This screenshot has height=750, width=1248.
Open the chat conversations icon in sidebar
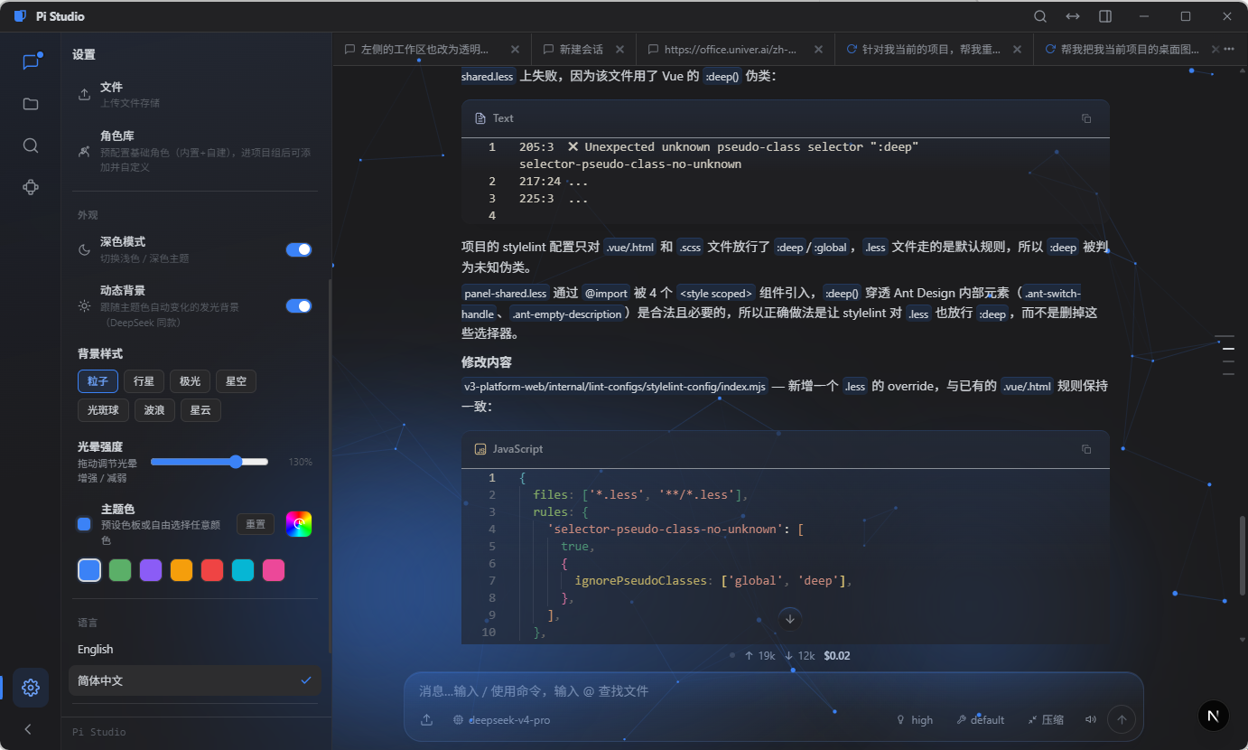tap(31, 61)
